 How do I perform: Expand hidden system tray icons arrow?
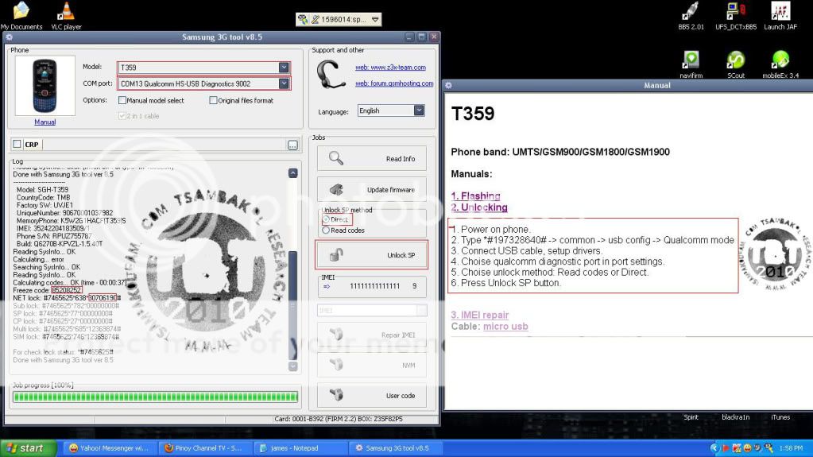tap(714, 447)
